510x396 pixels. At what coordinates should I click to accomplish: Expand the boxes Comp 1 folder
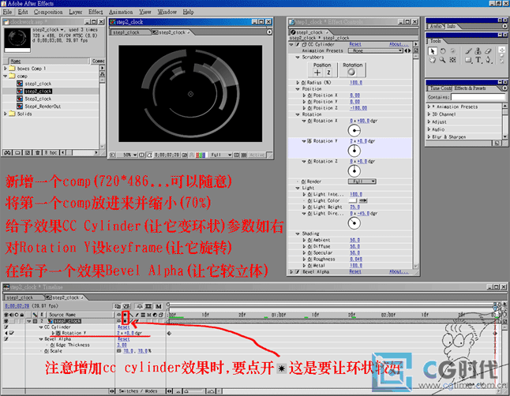click(6, 69)
